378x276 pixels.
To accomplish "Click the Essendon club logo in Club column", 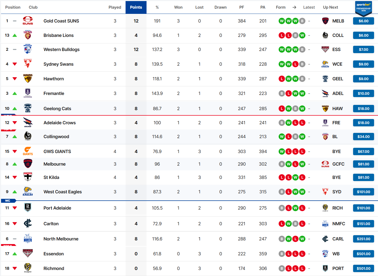I will (x=28, y=254).
